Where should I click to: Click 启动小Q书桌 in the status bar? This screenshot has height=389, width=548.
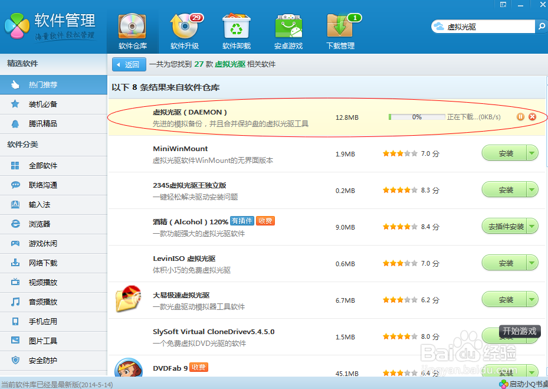523,384
